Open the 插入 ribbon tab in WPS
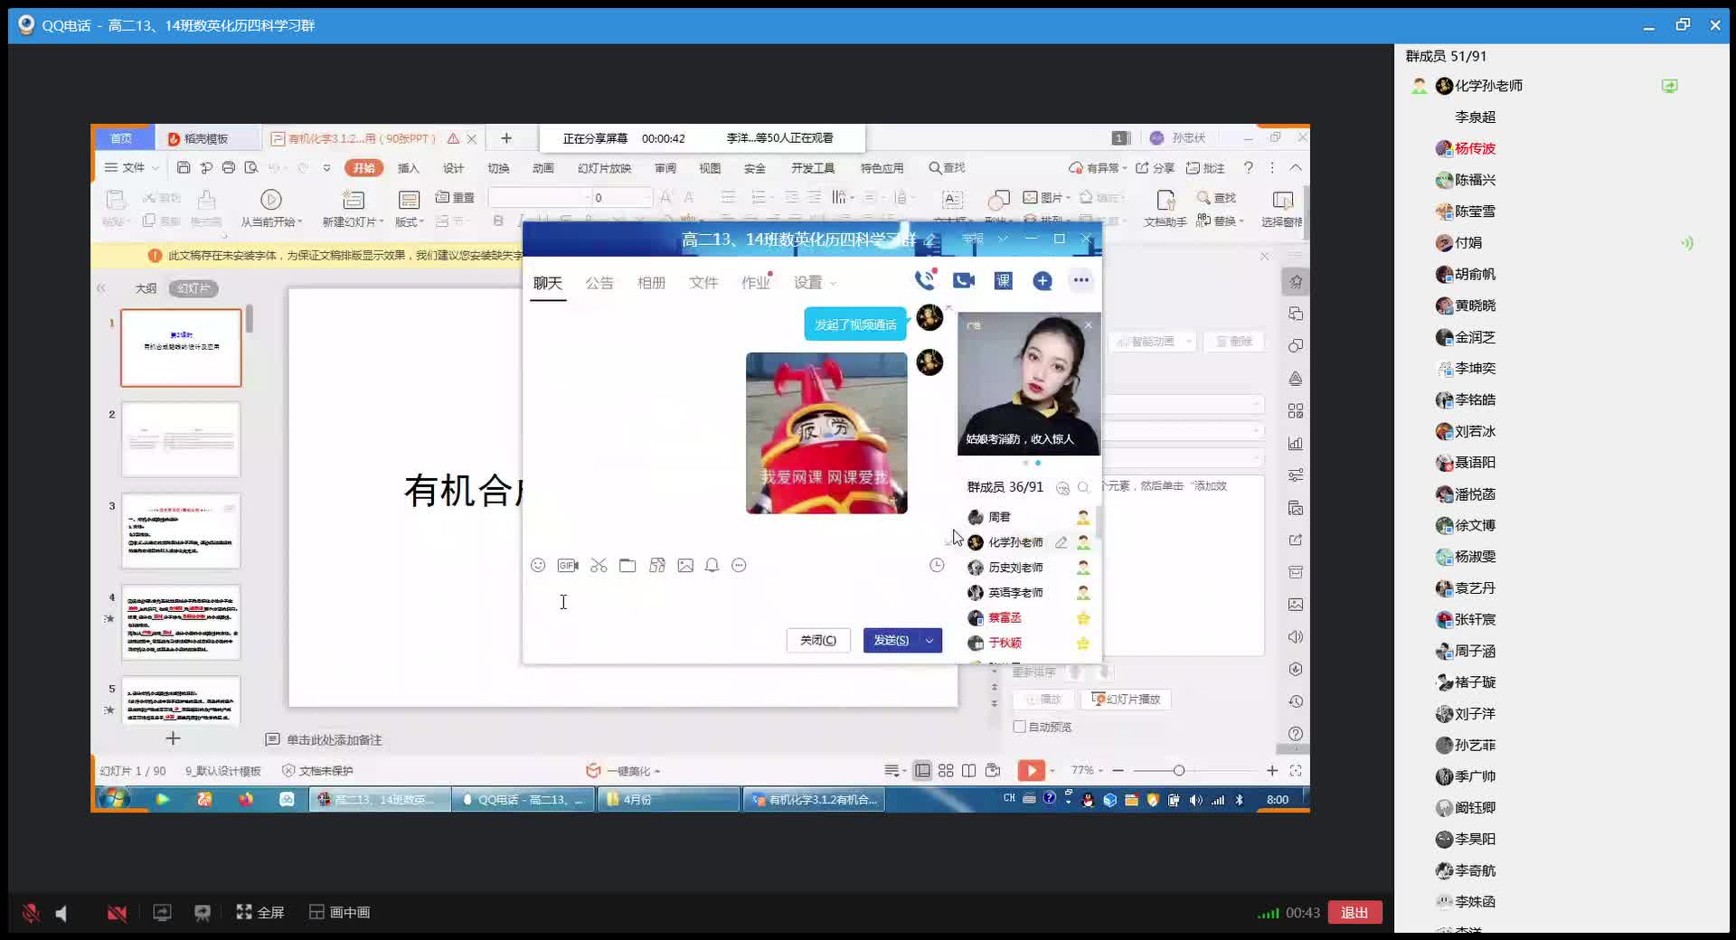Image resolution: width=1736 pixels, height=940 pixels. (x=409, y=168)
